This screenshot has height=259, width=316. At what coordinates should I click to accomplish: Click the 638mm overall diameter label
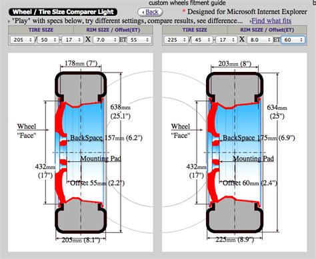[x=121, y=111]
